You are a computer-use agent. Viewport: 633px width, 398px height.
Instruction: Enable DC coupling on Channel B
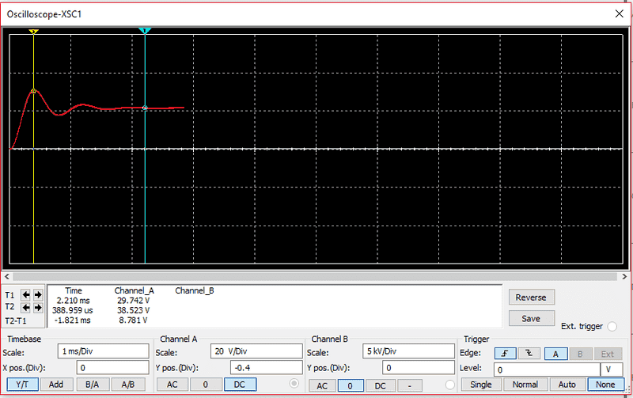tap(380, 385)
